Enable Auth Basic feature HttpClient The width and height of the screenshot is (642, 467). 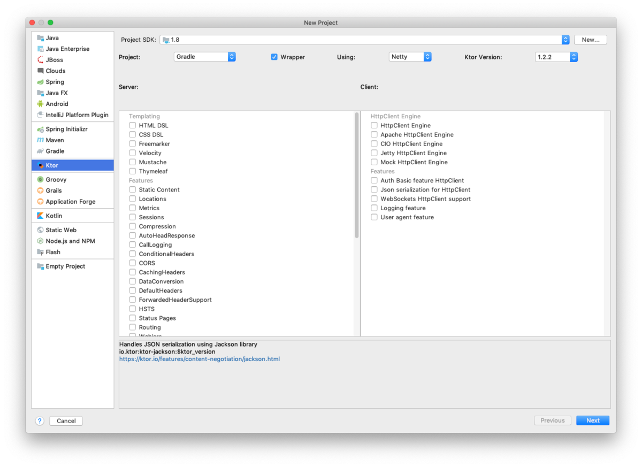374,181
